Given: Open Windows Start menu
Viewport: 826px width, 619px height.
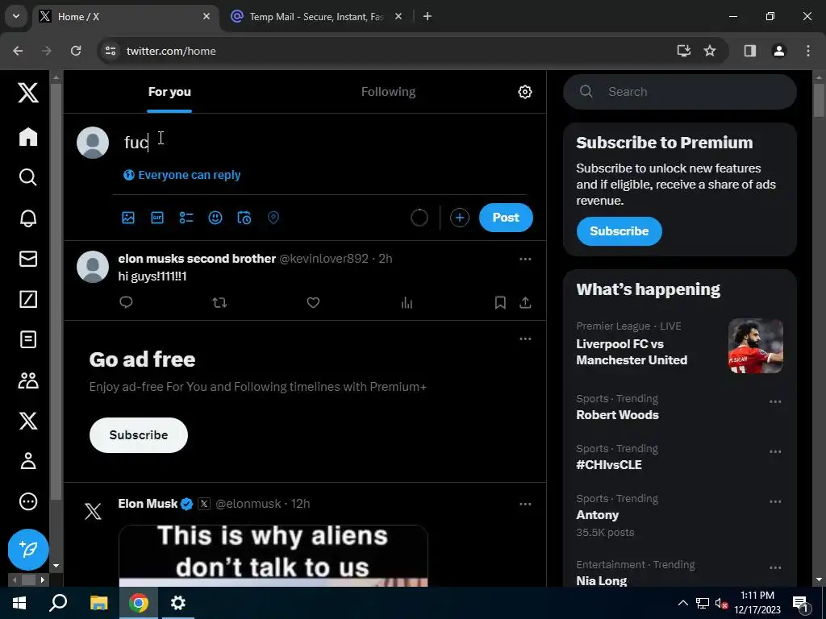Looking at the screenshot, I should [x=19, y=603].
